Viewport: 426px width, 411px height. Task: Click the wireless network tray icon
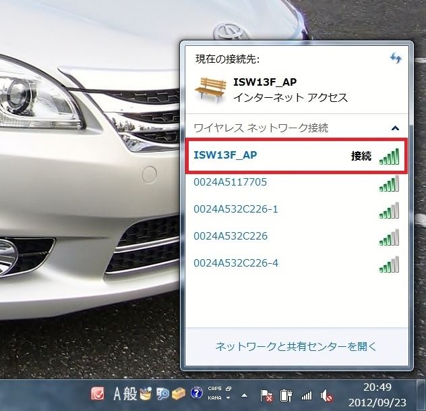pyautogui.click(x=307, y=395)
